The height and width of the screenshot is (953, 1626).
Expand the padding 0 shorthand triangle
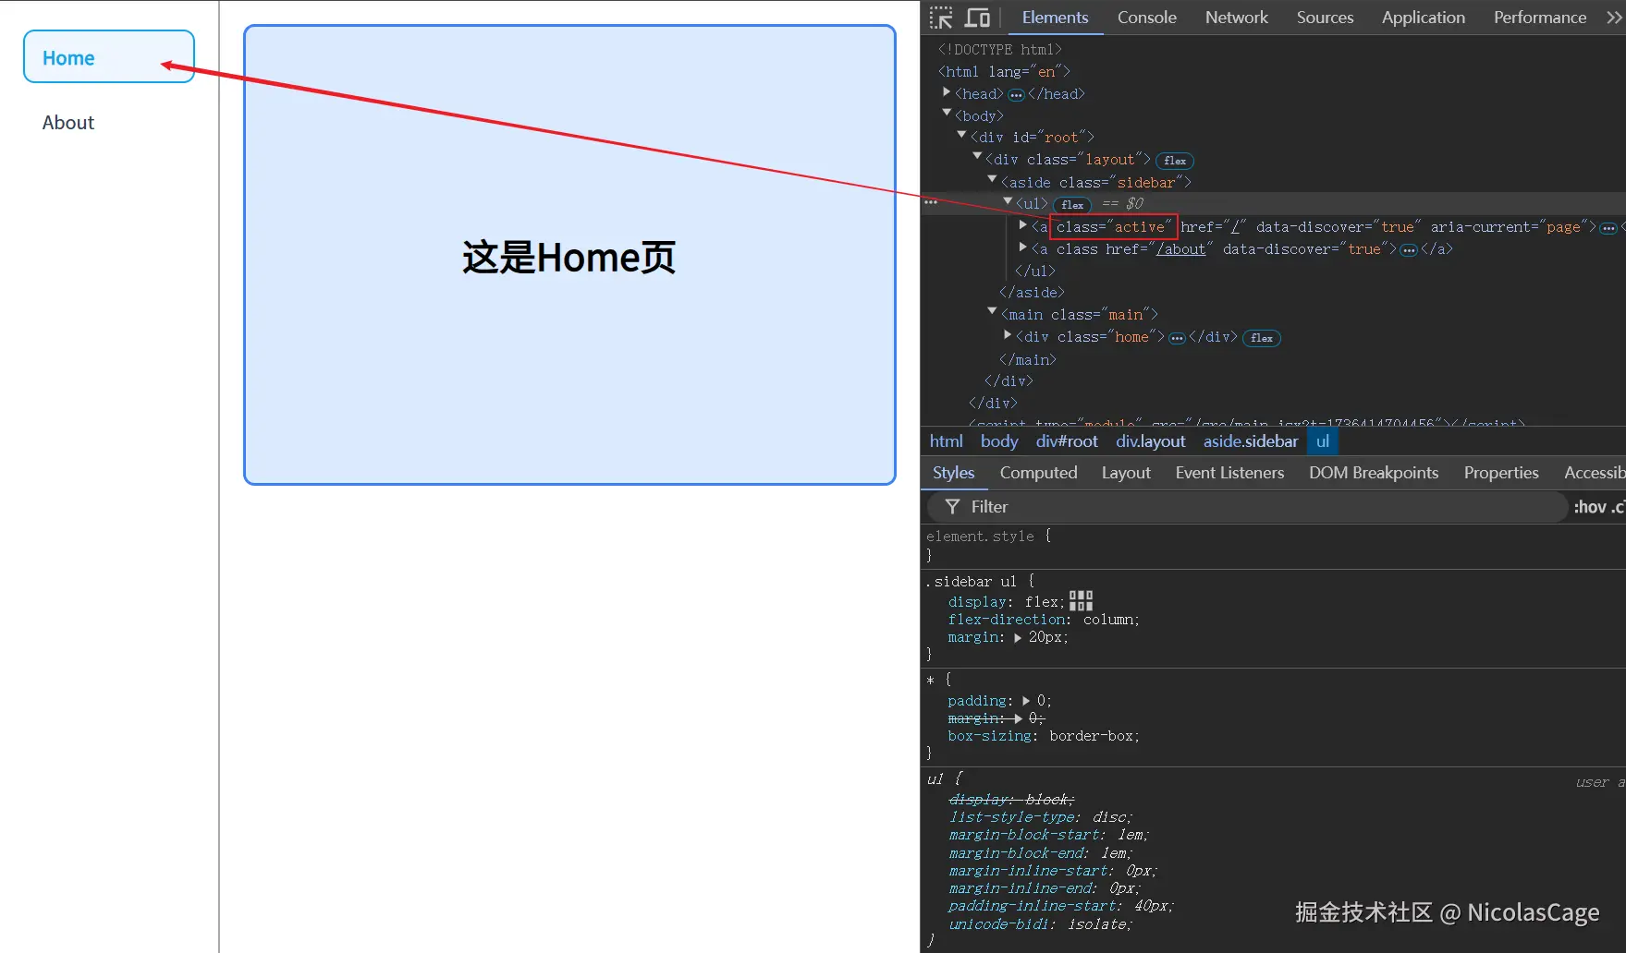pos(1026,701)
